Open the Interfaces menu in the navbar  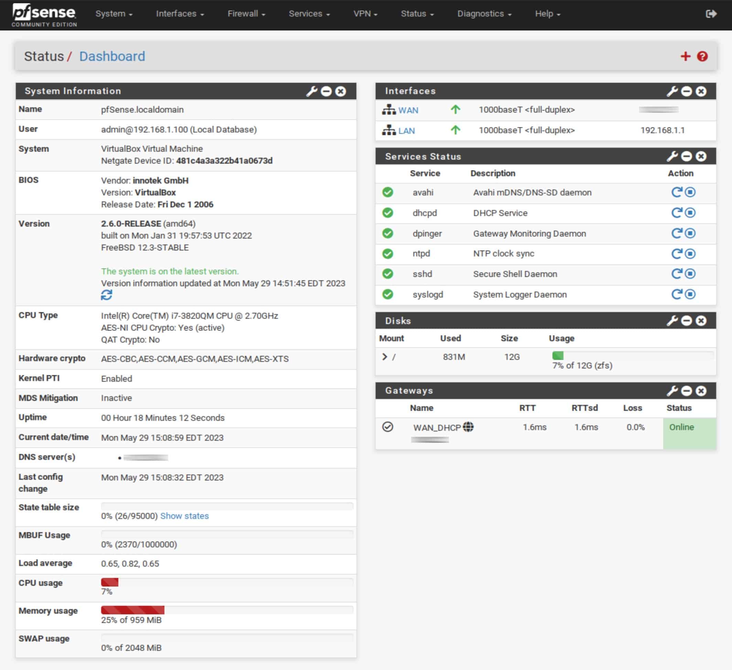(x=180, y=14)
